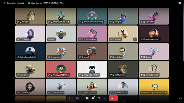184x103 pixels.
Task: Open the three-dot menu on emon42's tile
Action: tap(135, 39)
